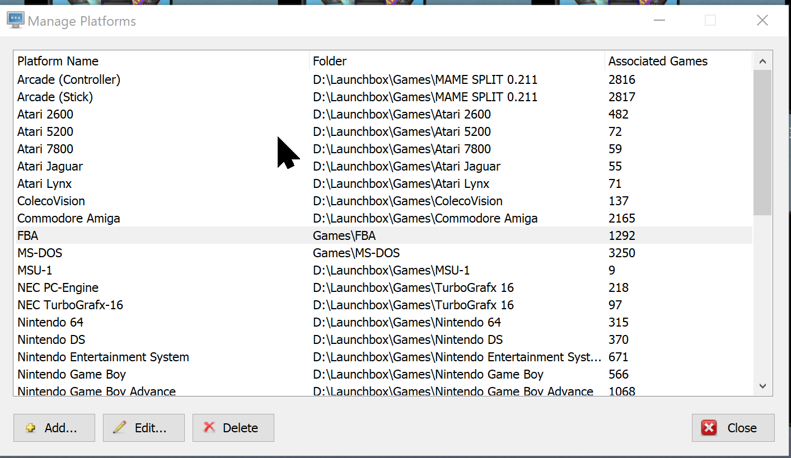
Task: Select the Commodore Amiga platform
Action: pos(383,218)
